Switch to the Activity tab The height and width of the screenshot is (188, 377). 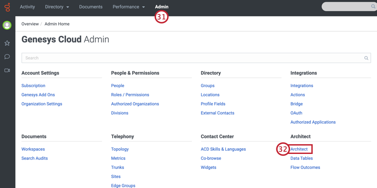(x=27, y=7)
